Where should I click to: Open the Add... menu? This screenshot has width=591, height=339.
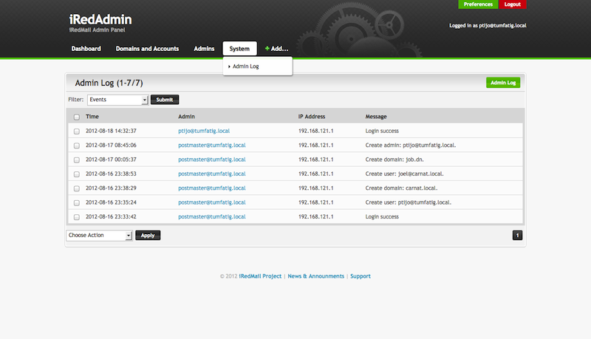point(276,49)
